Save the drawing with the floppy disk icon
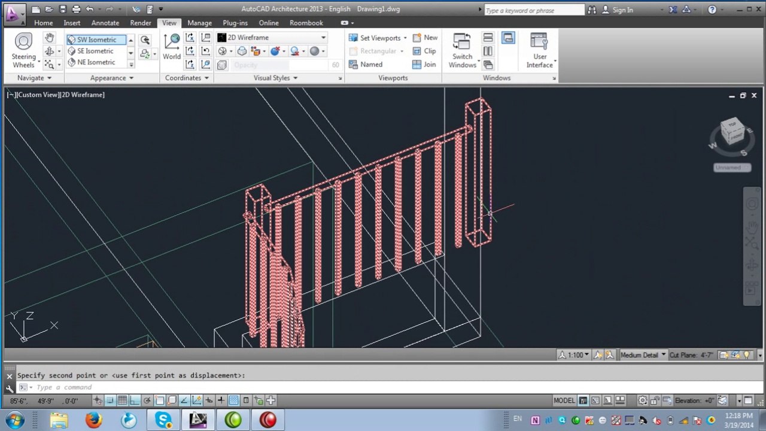The height and width of the screenshot is (431, 766). pos(62,9)
